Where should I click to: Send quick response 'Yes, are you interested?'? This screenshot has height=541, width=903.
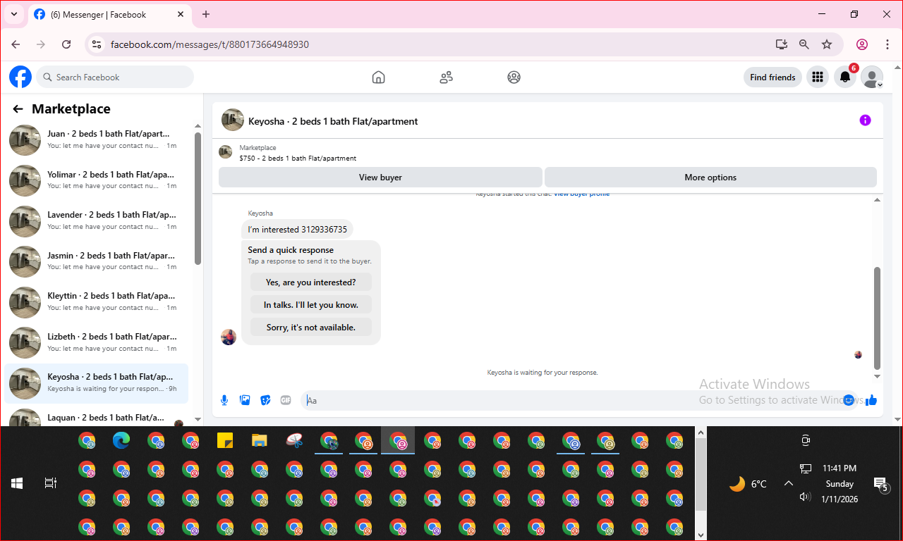point(311,282)
